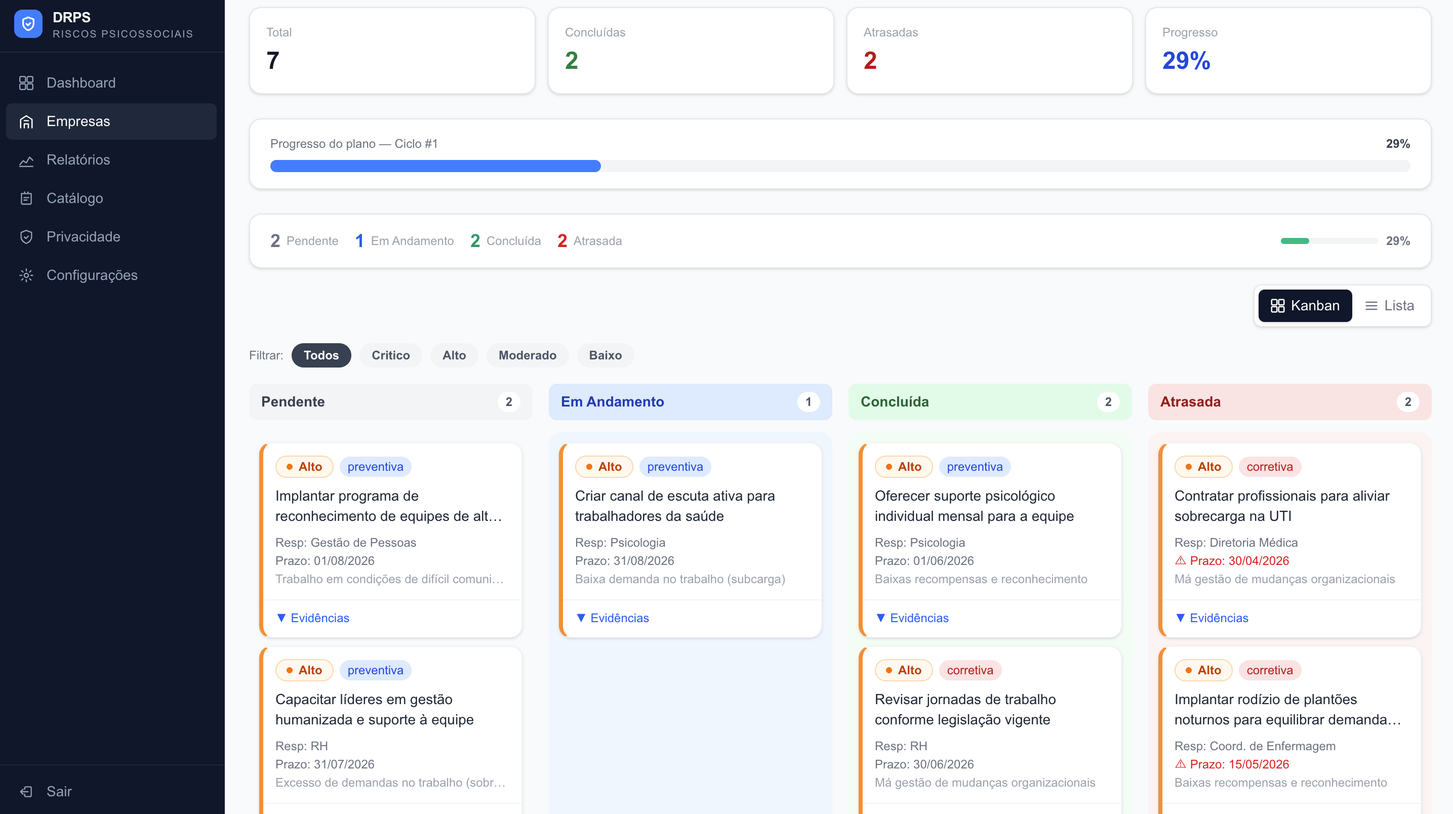Filter actions by Alto

tap(454, 355)
